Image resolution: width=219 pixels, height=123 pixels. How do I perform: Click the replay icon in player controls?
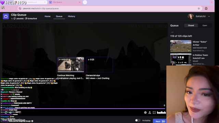click(x=6, y=112)
